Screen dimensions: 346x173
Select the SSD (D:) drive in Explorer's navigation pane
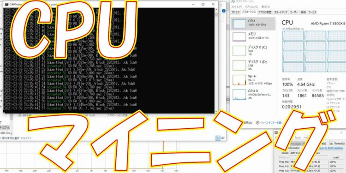pos(5,133)
